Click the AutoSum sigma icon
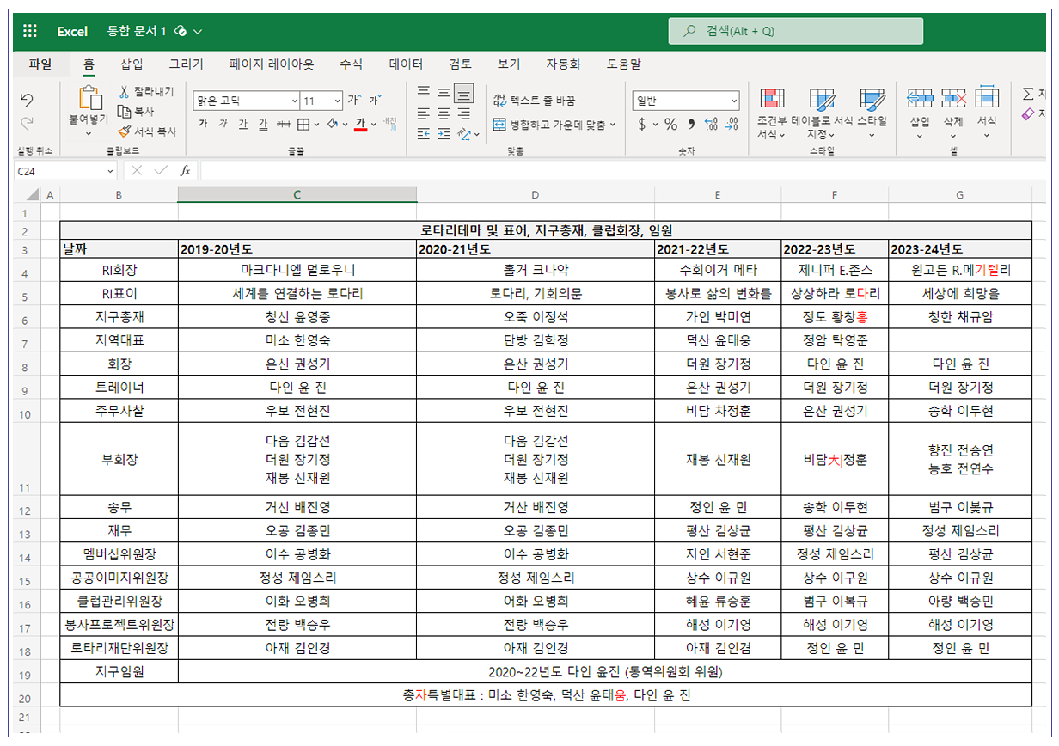Image resolution: width=1059 pixels, height=746 pixels. click(1028, 94)
